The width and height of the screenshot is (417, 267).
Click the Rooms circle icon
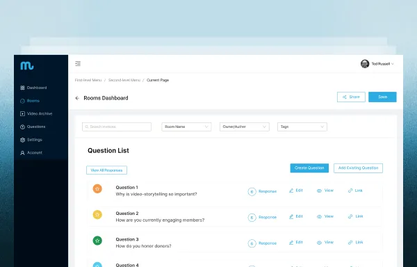pyautogui.click(x=22, y=101)
